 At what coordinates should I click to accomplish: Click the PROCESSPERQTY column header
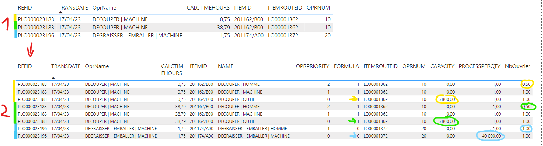[479, 66]
